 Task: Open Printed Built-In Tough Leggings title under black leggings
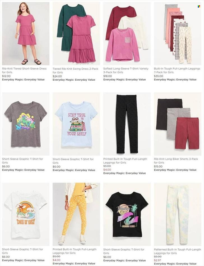125,161
